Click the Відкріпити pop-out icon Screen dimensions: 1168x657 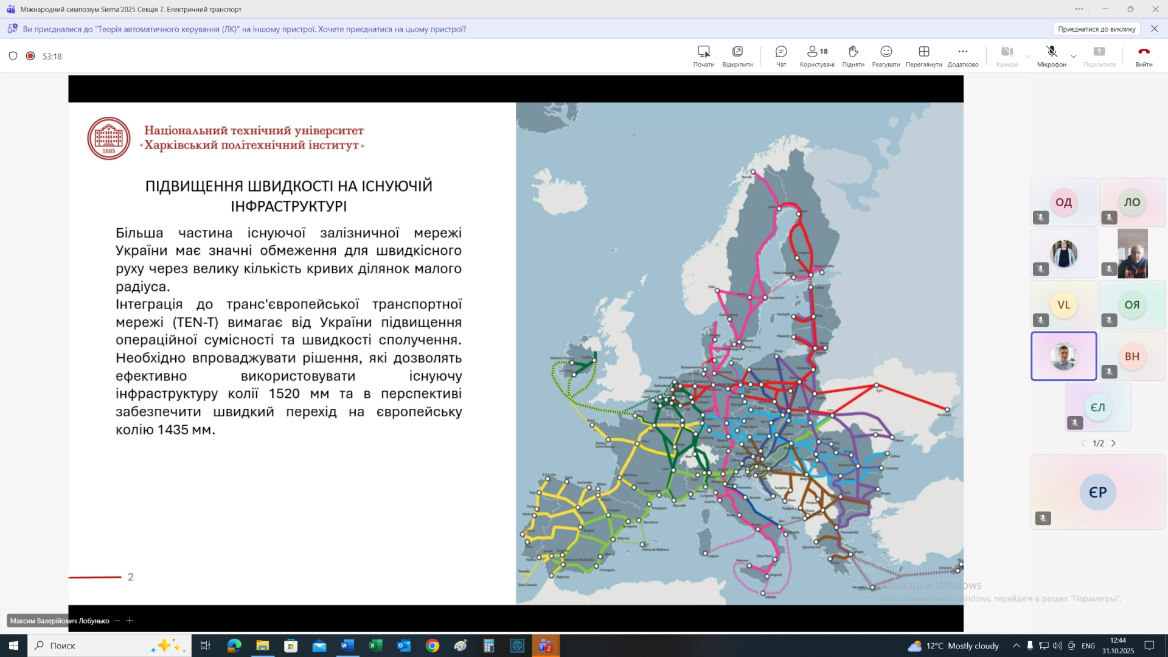click(737, 55)
